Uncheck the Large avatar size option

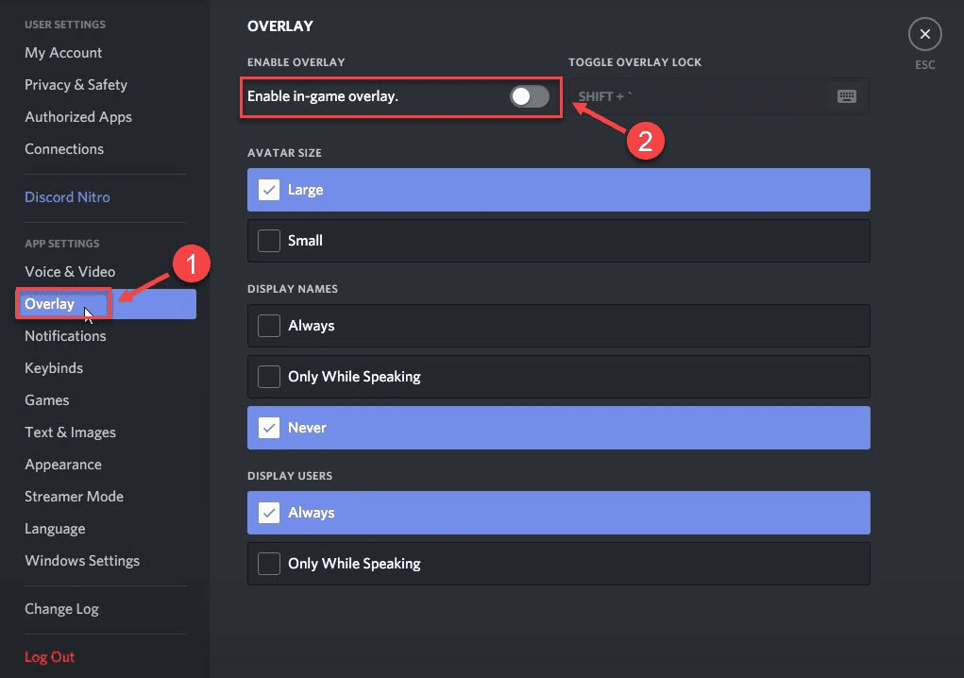pyautogui.click(x=268, y=189)
